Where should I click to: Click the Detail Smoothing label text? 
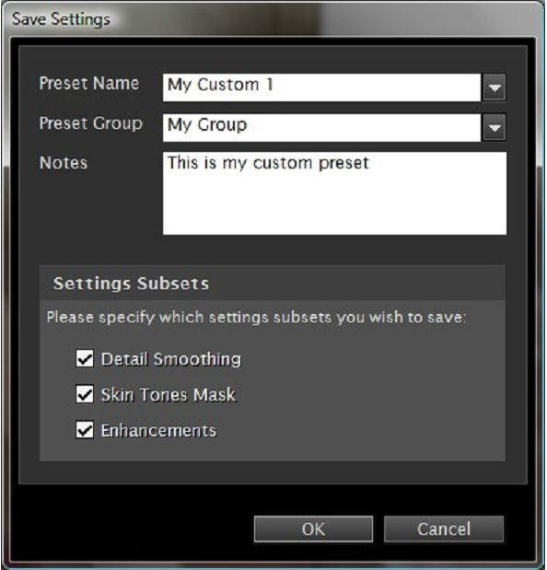click(171, 359)
